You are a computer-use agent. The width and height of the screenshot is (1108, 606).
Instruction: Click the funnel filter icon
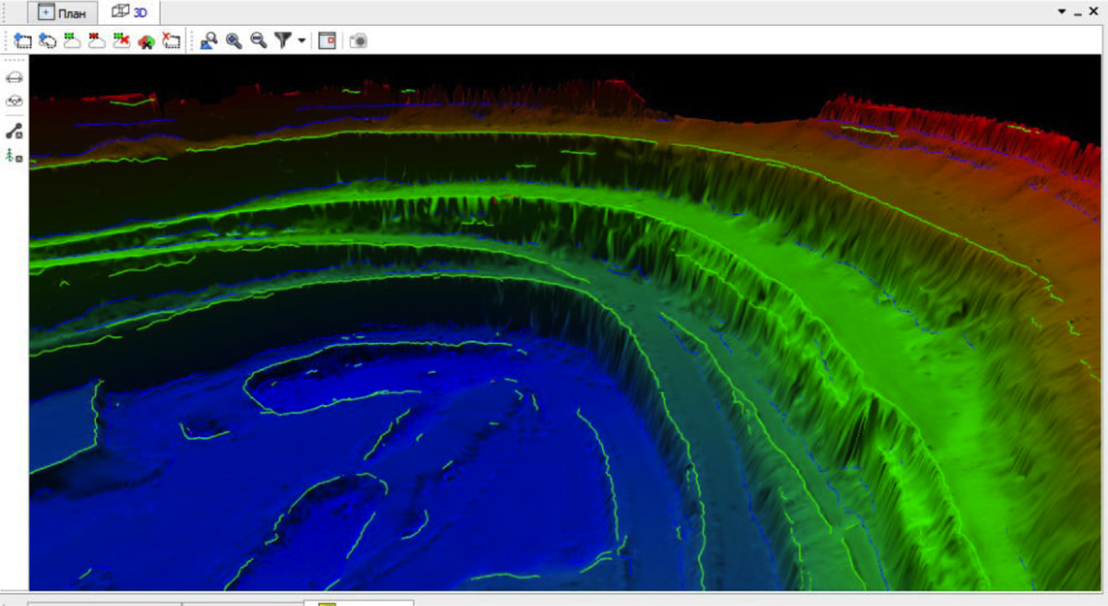283,41
